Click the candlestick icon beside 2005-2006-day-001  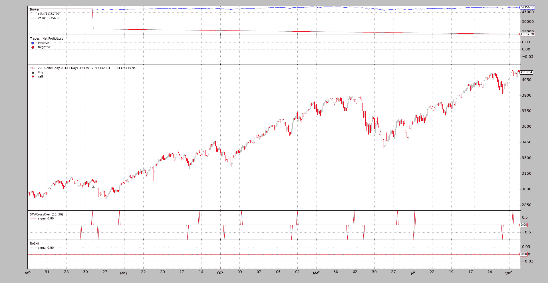[33, 68]
